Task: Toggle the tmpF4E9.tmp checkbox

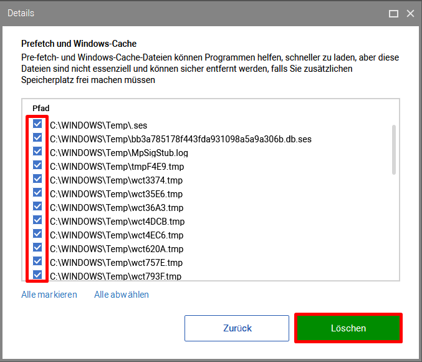Action: pos(37,165)
